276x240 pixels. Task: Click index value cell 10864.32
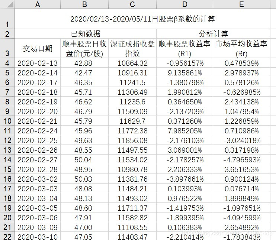(x=132, y=63)
